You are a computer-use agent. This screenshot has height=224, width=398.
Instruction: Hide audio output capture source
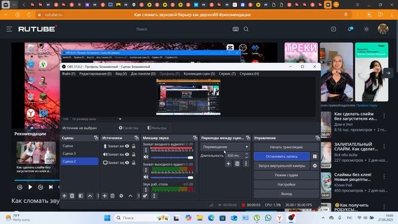pyautogui.click(x=127, y=154)
